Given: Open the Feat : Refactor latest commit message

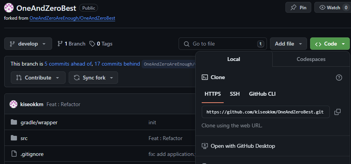Looking at the screenshot, I should [x=63, y=104].
